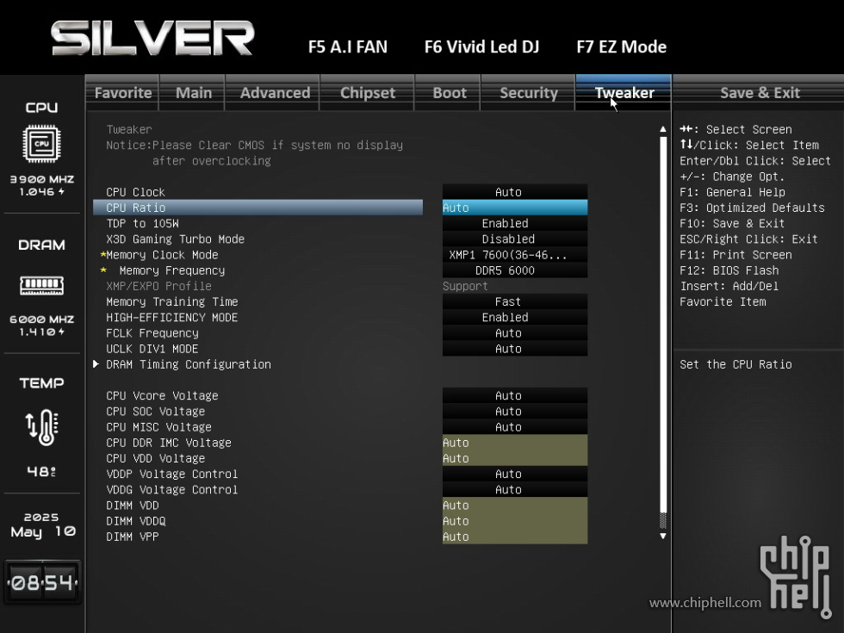The image size is (844, 633).
Task: Open UCLK DIV1 MODE Auto dropdown
Action: point(515,348)
